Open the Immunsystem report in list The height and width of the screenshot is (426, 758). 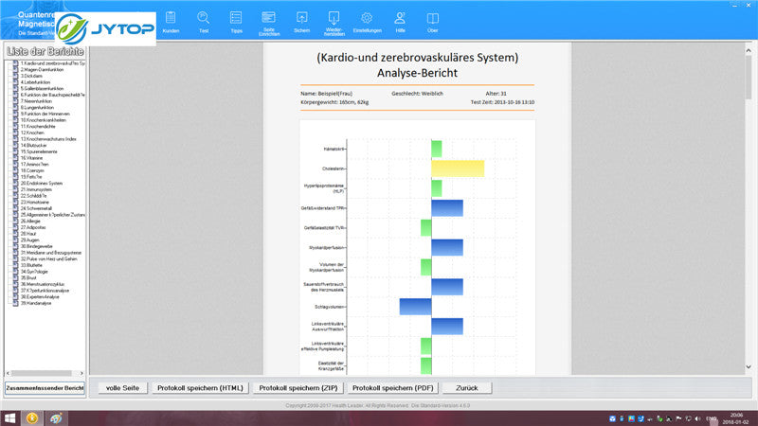pyautogui.click(x=39, y=189)
